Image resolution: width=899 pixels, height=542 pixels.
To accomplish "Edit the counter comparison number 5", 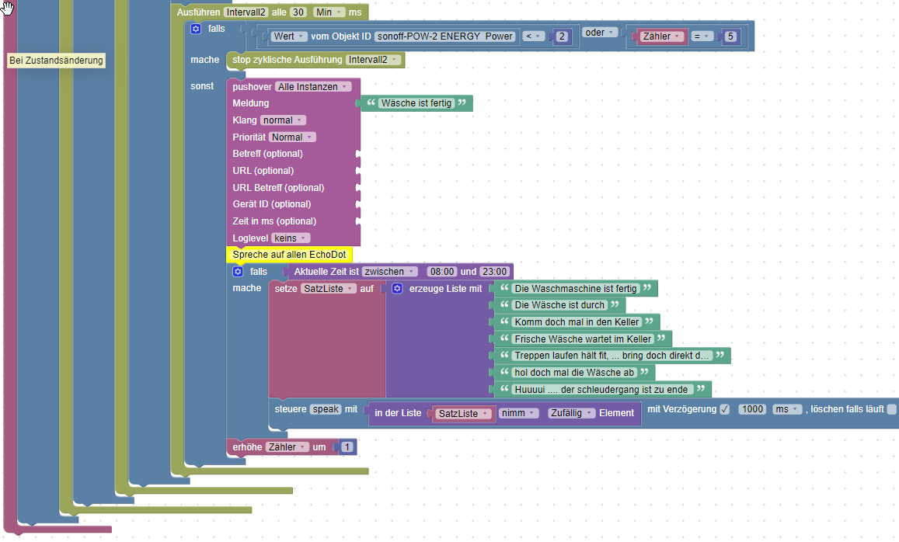I will click(730, 36).
